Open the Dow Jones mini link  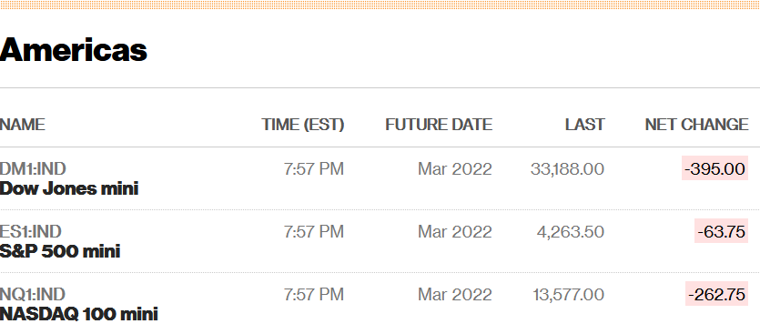69,188
